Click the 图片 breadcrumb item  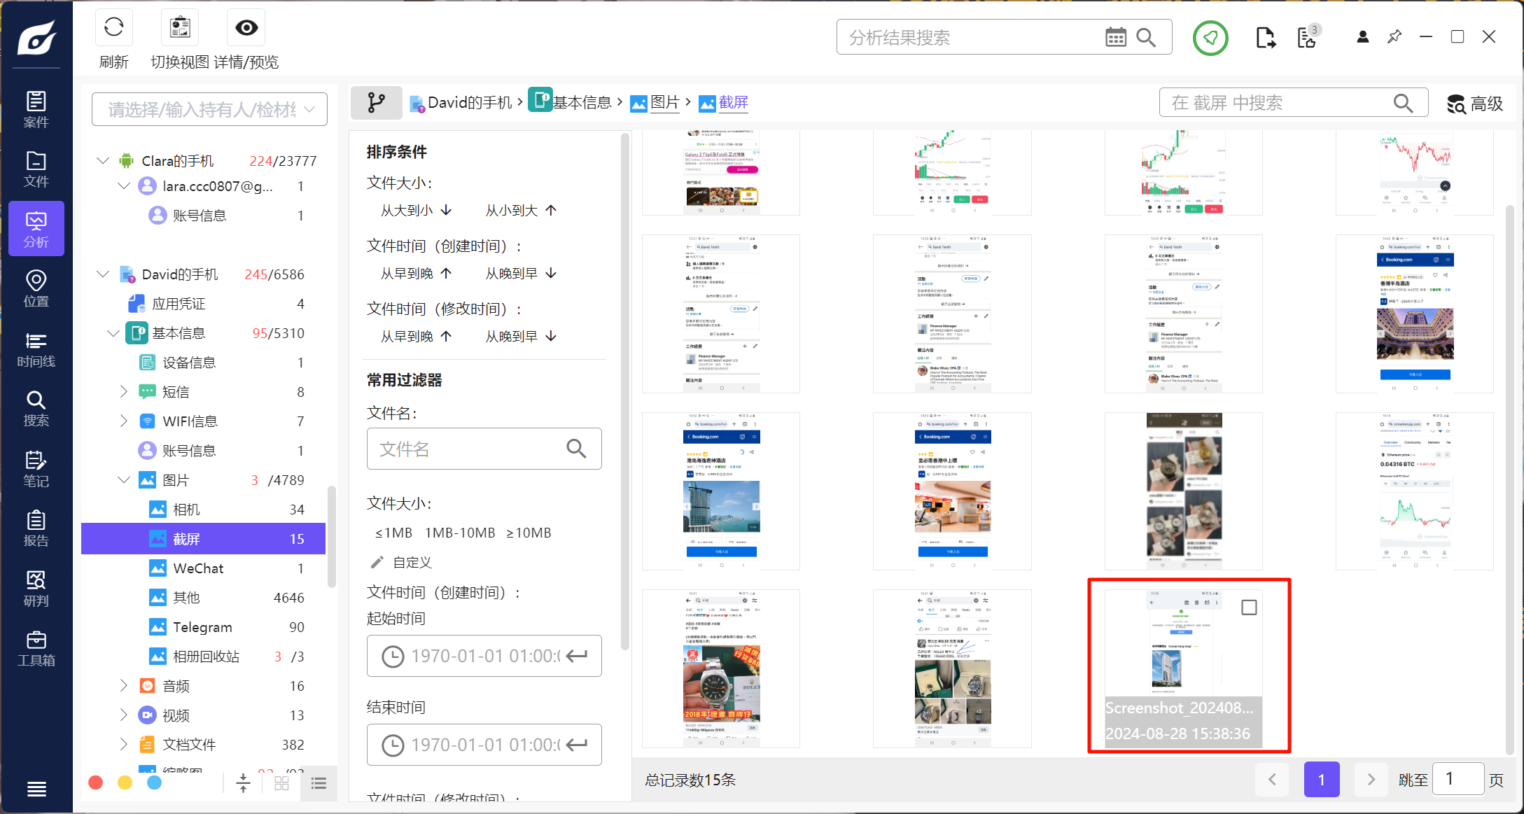664,103
